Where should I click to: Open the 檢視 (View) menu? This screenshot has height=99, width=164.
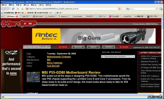pos(19,5)
